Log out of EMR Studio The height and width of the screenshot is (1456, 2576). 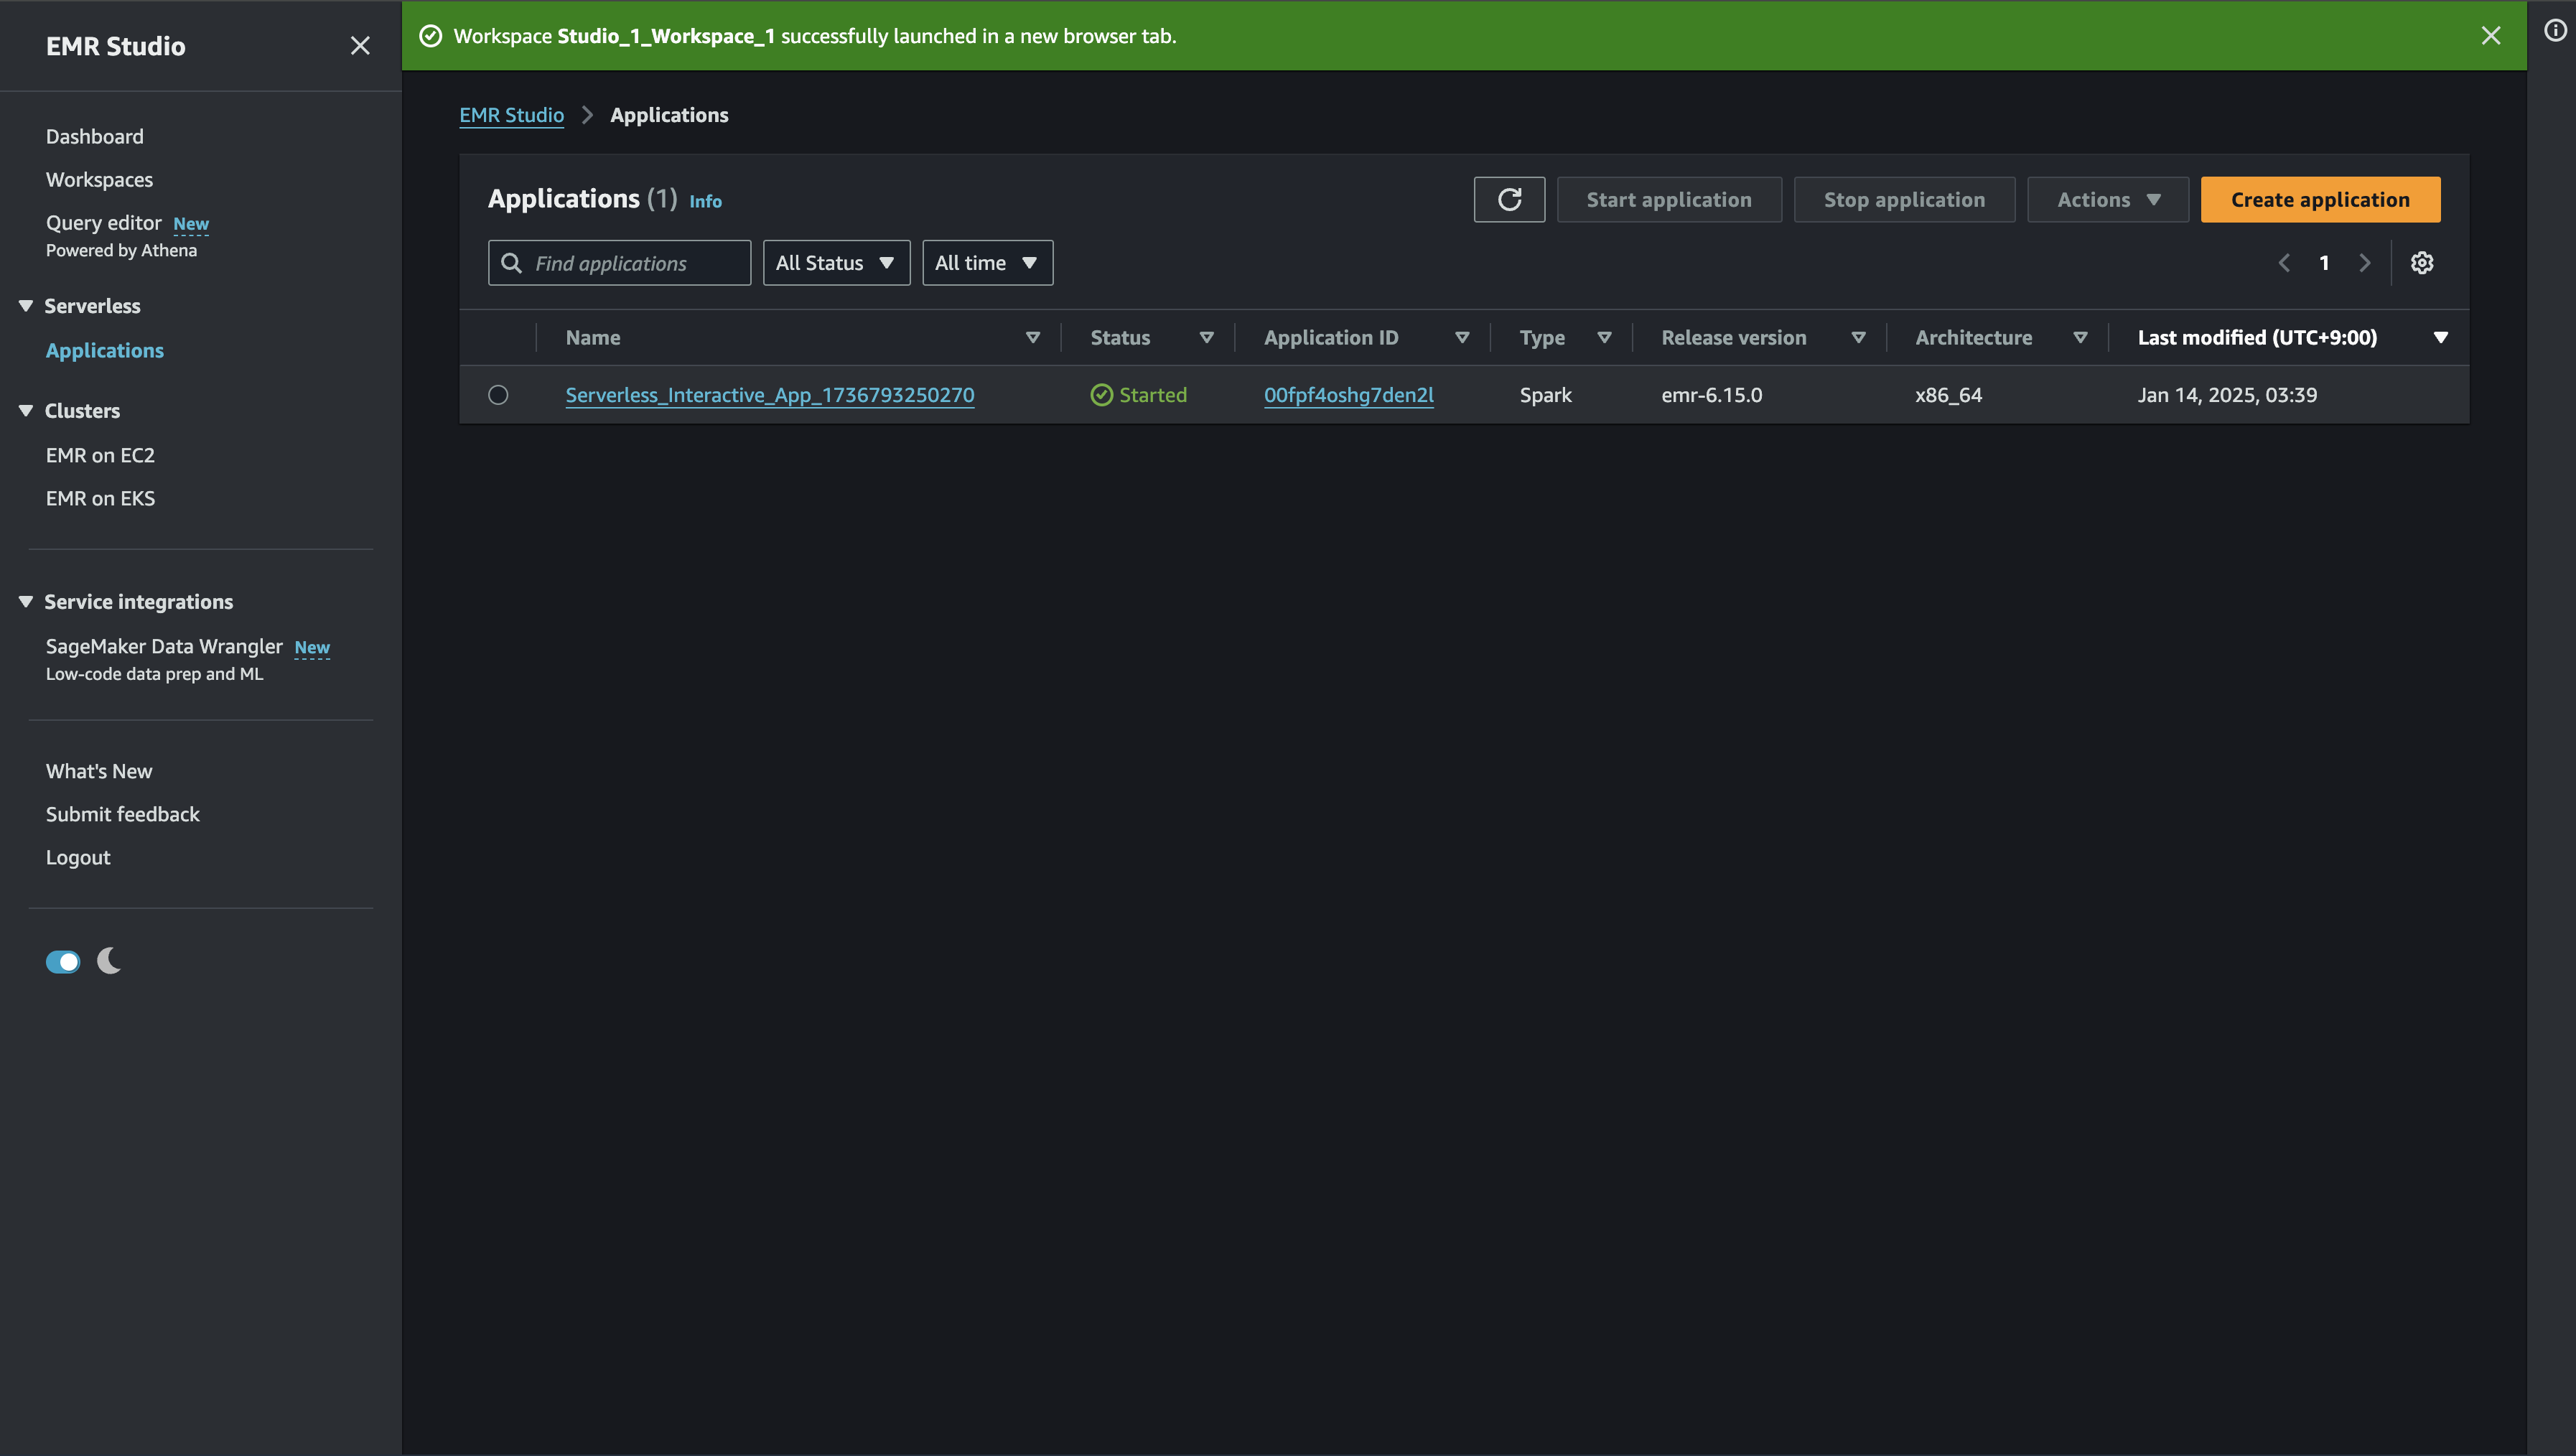point(78,857)
